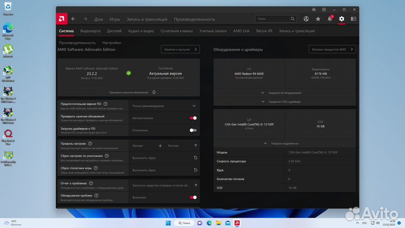Open favorites star icon
This screenshot has height=228, width=405.
[x=318, y=19]
